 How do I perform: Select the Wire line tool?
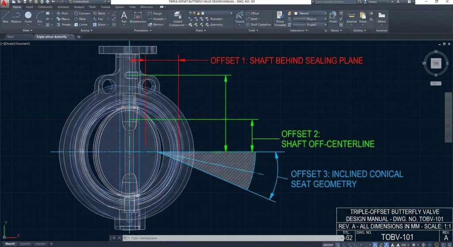point(6,17)
